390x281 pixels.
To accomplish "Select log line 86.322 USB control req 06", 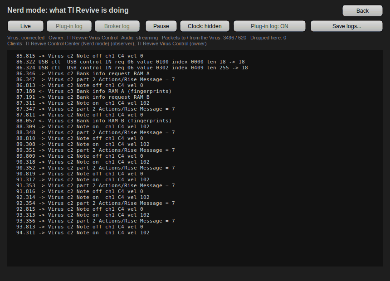I will pyautogui.click(x=131, y=62).
